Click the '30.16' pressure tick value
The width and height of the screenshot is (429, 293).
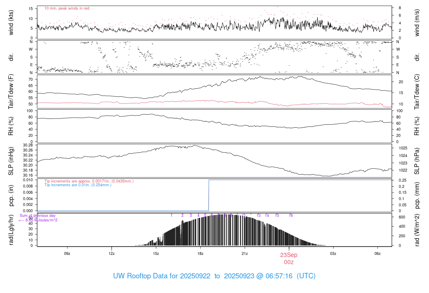(28, 175)
